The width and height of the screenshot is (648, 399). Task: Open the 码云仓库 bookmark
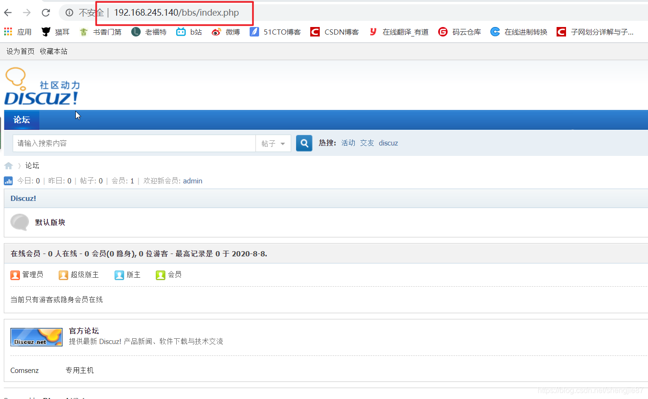pos(459,32)
